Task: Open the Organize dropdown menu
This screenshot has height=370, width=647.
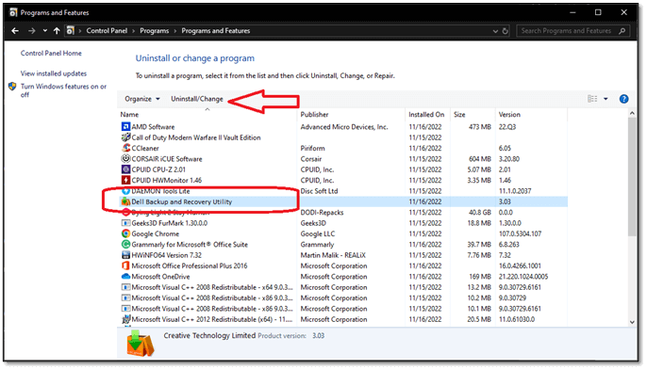Action: (141, 99)
